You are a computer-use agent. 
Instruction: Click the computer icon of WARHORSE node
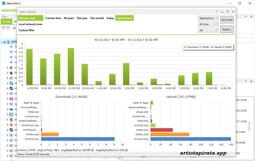(8, 42)
